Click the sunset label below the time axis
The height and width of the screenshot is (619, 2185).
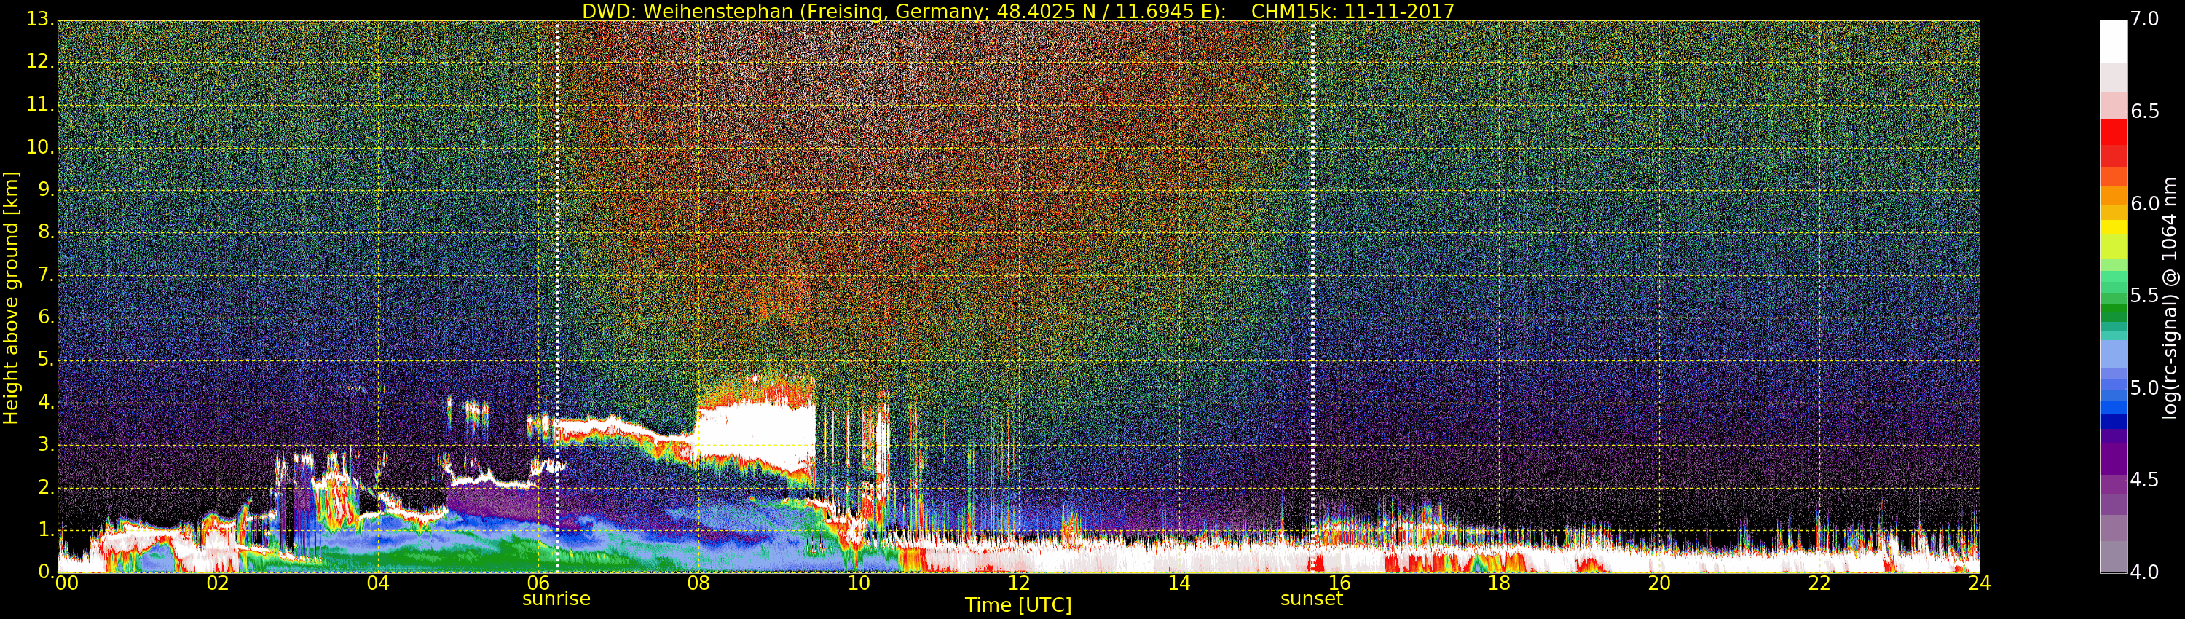click(x=1311, y=599)
